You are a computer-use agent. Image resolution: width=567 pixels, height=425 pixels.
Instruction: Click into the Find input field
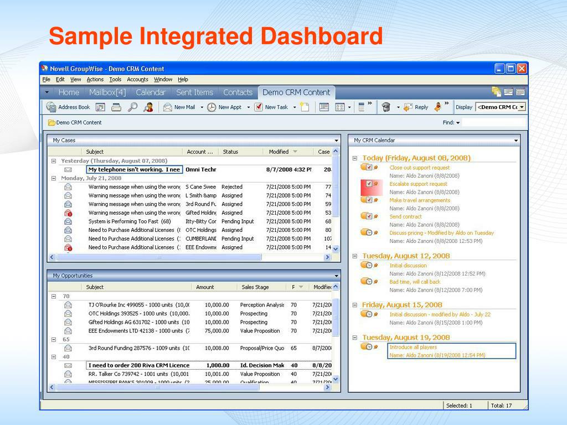click(494, 122)
